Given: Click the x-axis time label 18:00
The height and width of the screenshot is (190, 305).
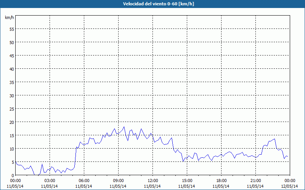Looking at the screenshot, I should click(x=222, y=181).
